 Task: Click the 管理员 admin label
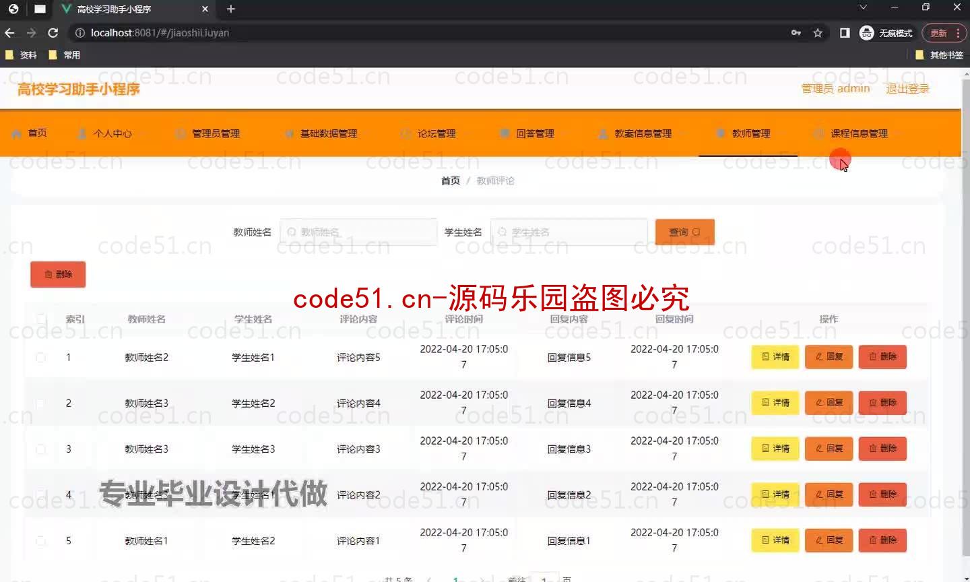[x=835, y=89]
